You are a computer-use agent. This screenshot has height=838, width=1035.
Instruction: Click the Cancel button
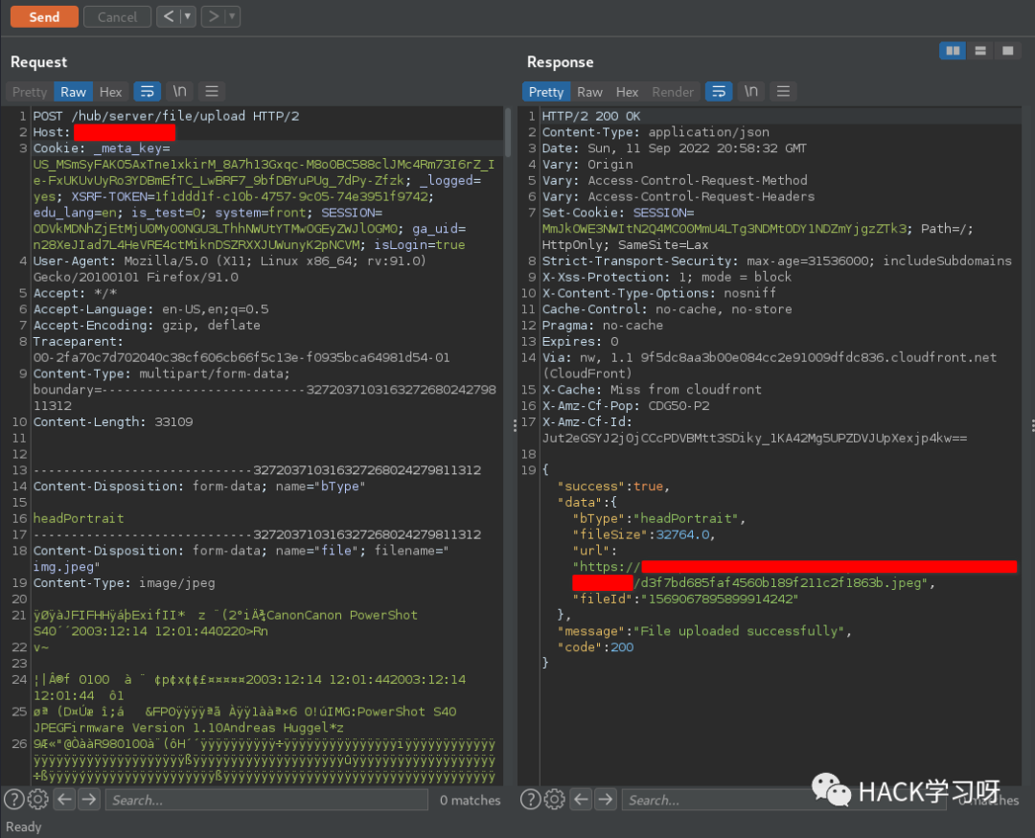117,16
